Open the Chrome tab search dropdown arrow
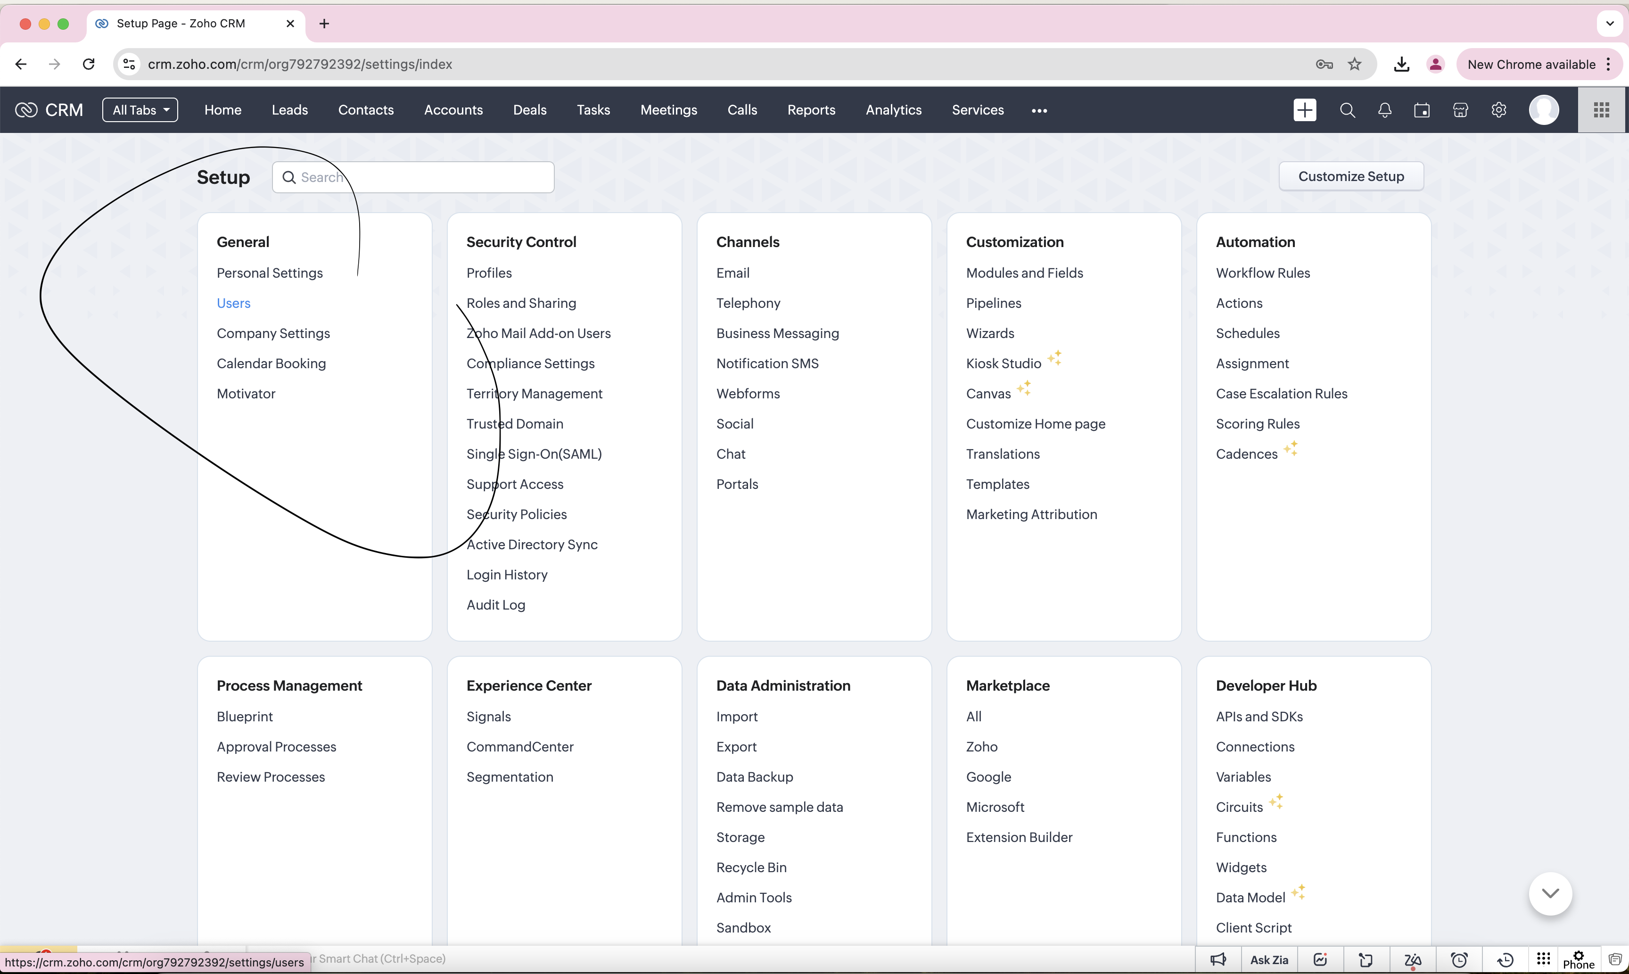Viewport: 1629px width, 974px height. point(1609,24)
